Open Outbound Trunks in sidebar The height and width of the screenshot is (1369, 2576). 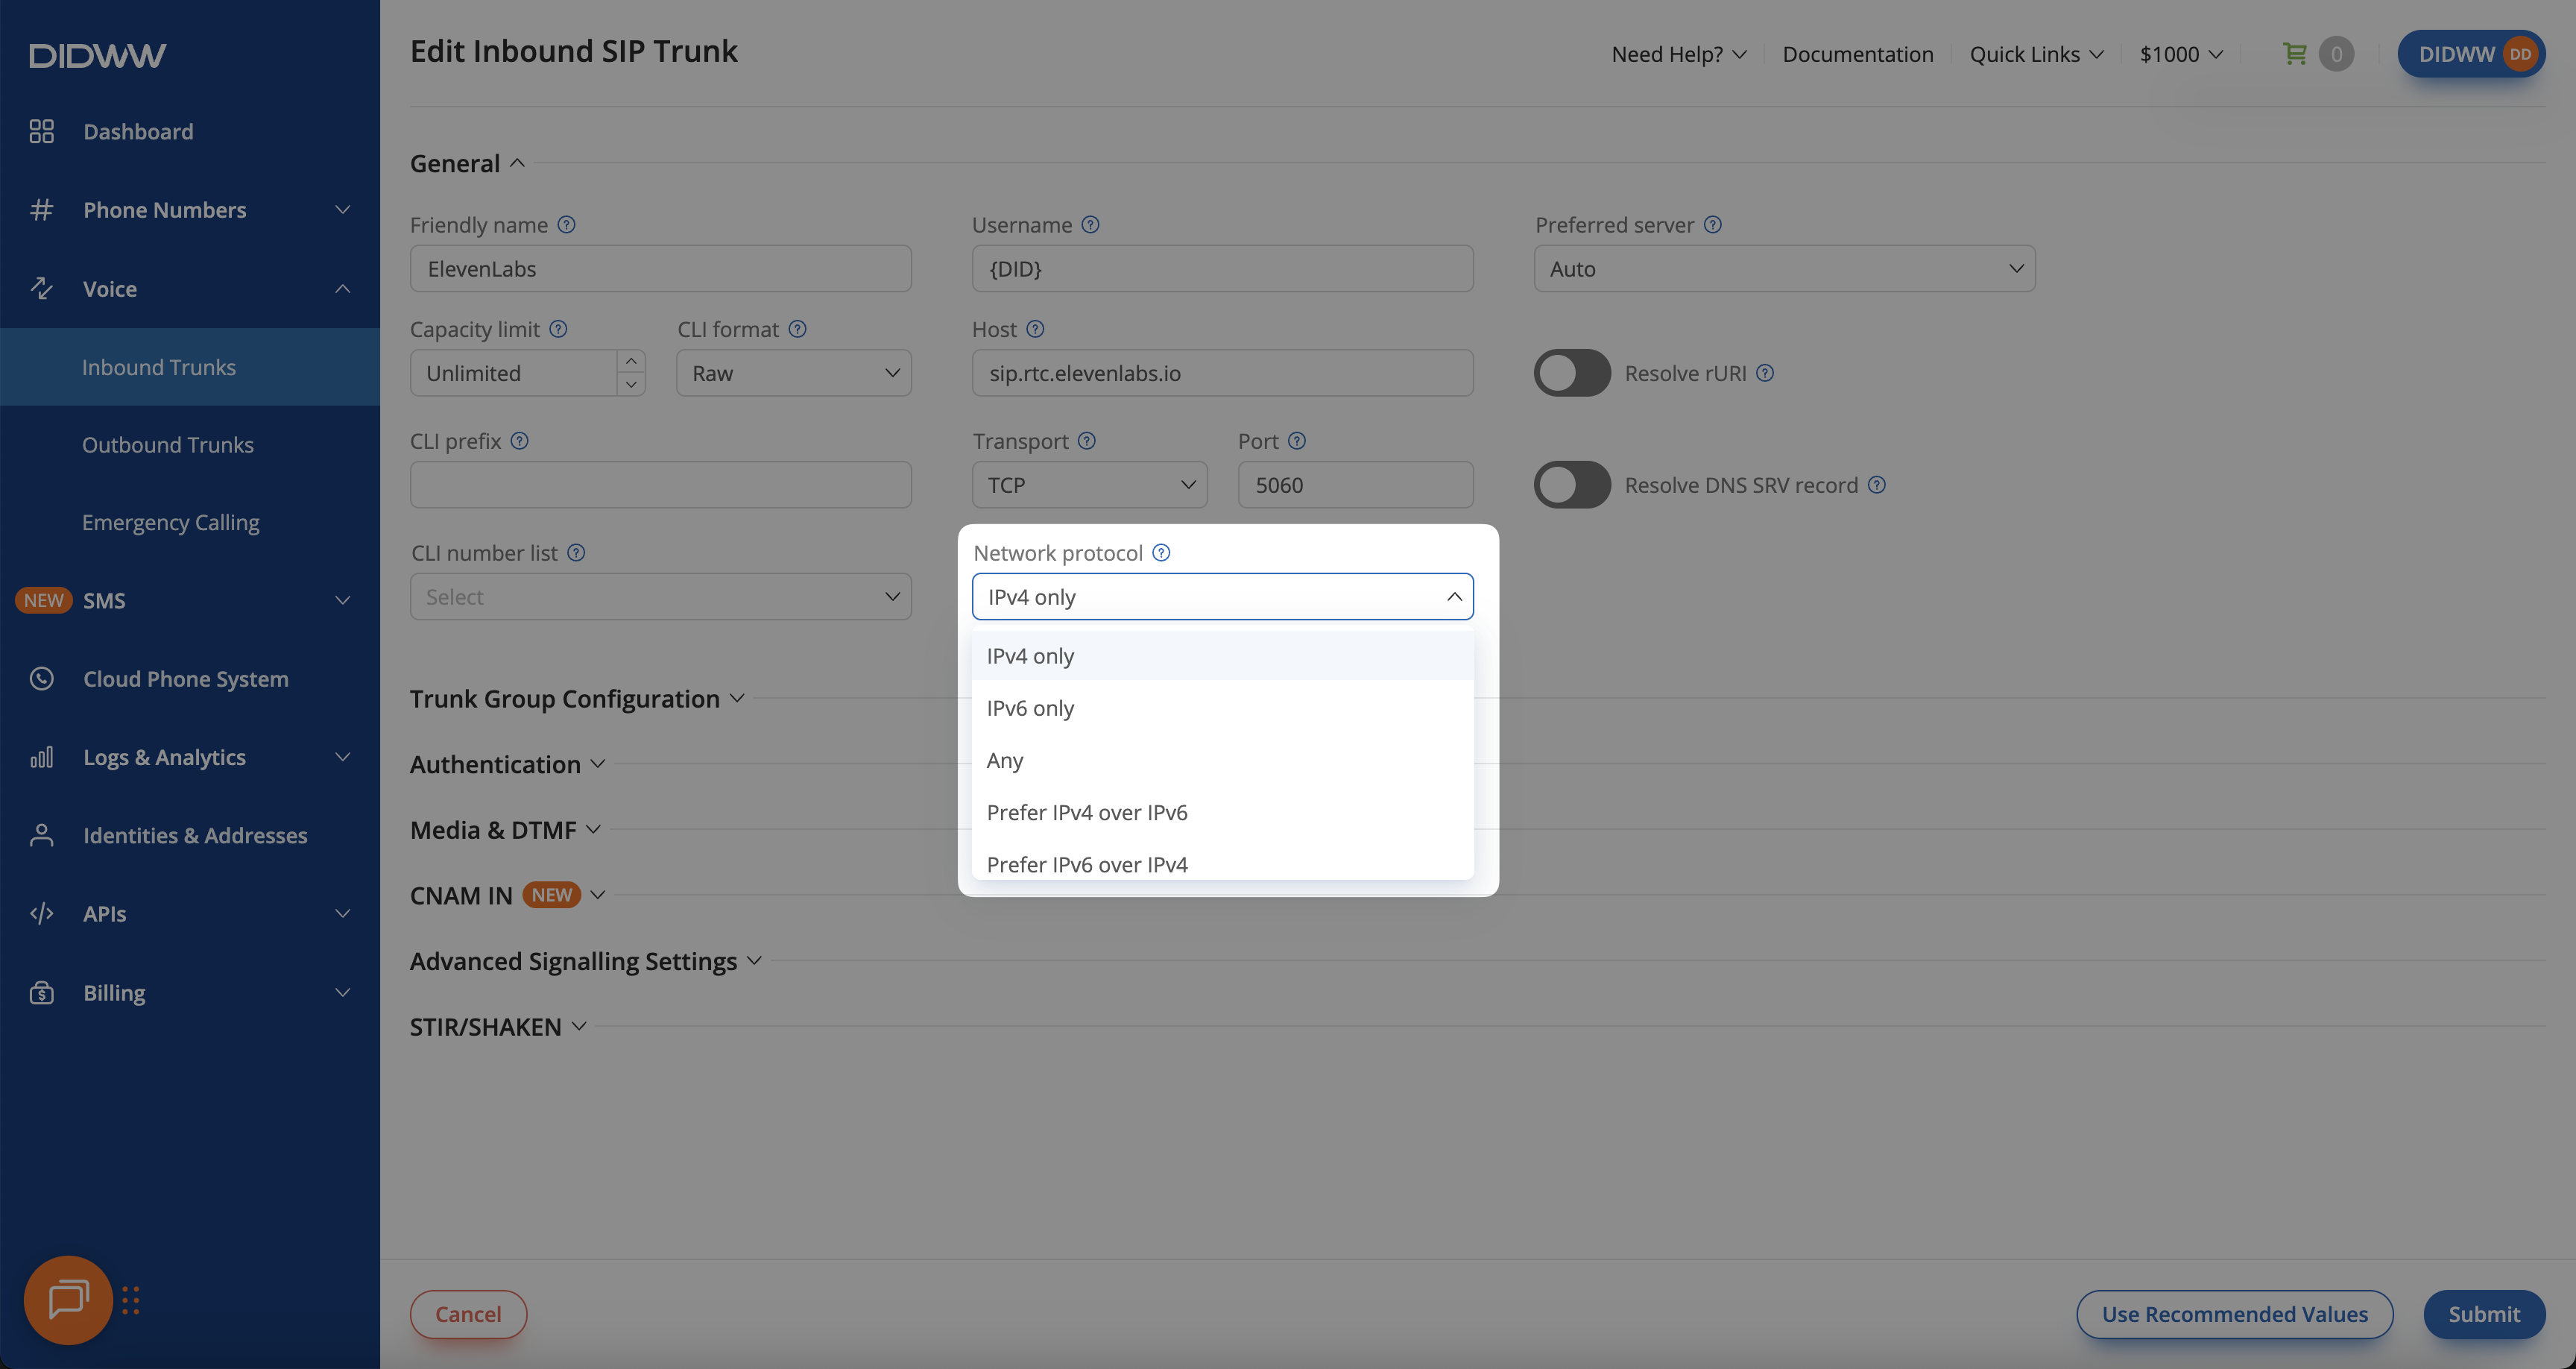(x=167, y=444)
